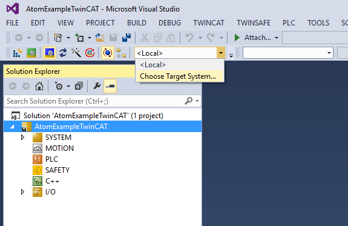
Task: Open the FILE menu
Action: 13,23
